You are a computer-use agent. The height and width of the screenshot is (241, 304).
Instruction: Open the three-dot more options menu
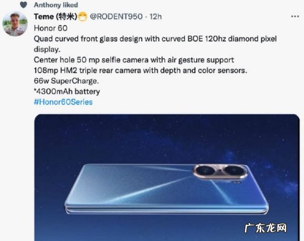pos(295,17)
